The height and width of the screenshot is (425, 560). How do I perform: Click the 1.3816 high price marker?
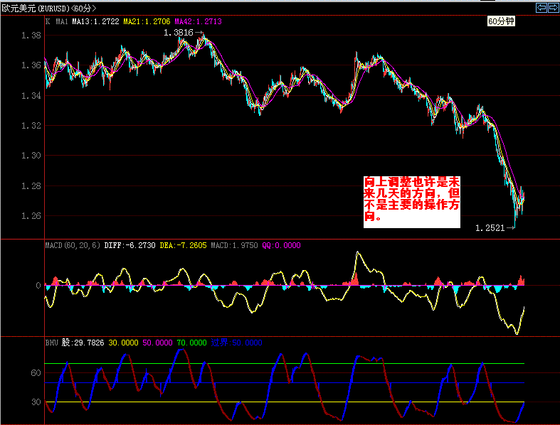click(178, 33)
